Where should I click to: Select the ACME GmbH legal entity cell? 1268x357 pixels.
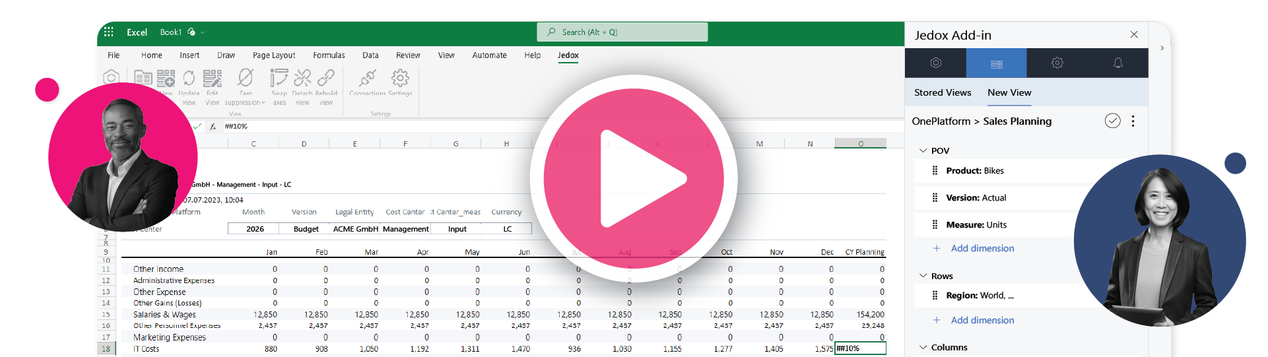coord(355,228)
